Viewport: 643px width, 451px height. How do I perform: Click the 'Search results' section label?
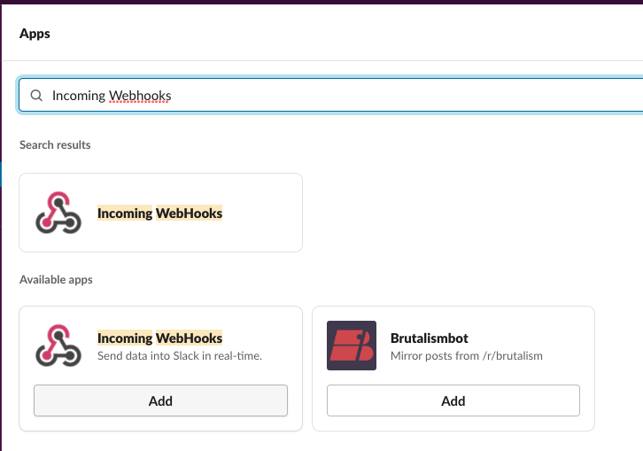(55, 144)
